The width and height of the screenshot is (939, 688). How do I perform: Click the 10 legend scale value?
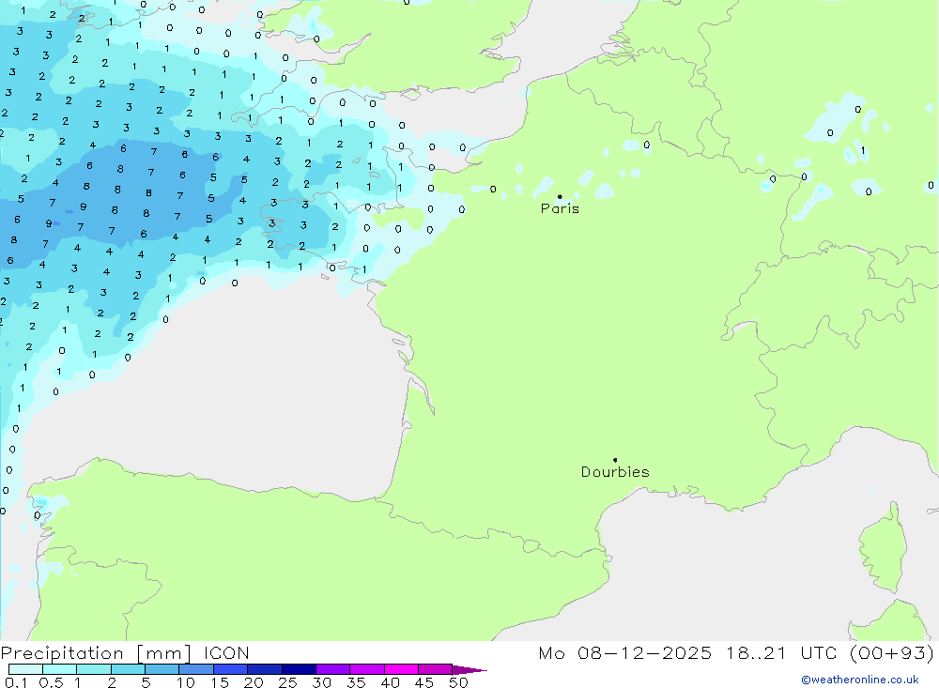tap(186, 682)
